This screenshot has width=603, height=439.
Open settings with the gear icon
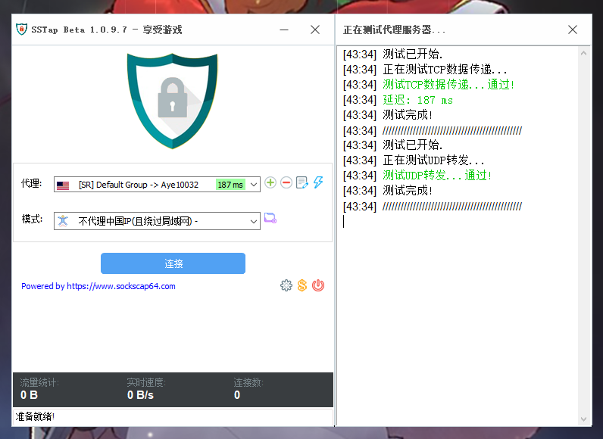(286, 285)
